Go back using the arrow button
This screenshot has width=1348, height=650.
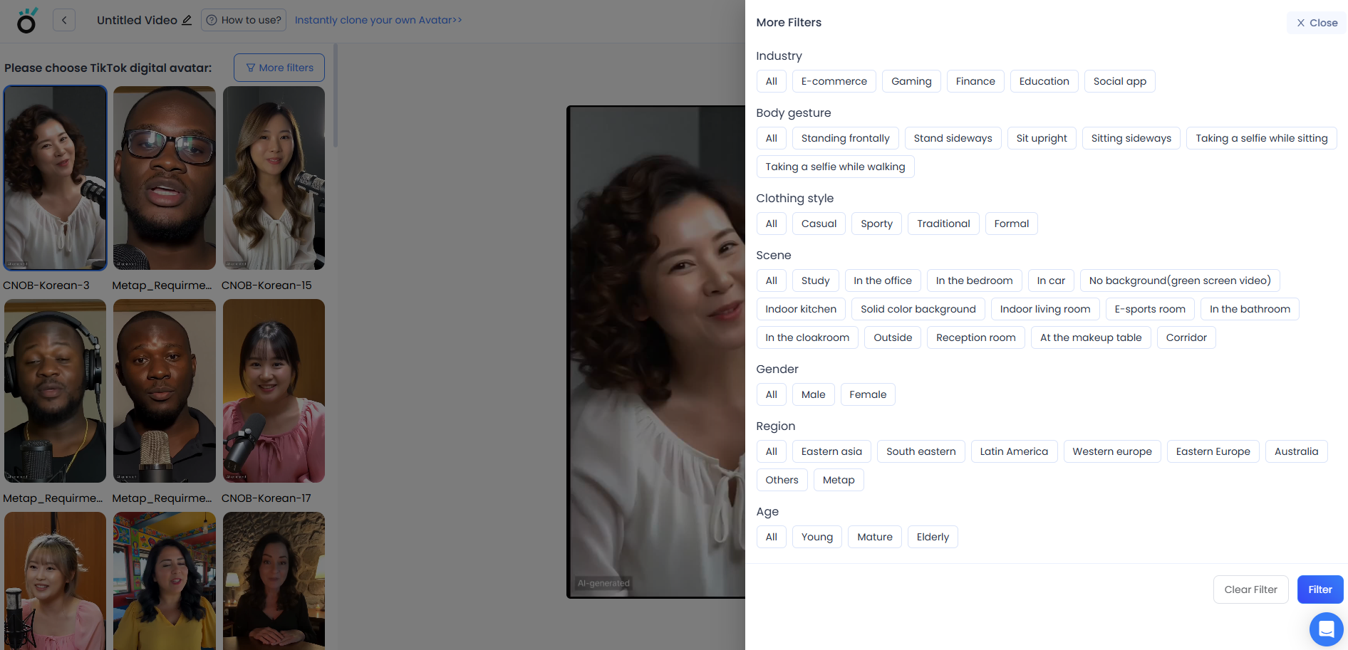pyautogui.click(x=64, y=20)
